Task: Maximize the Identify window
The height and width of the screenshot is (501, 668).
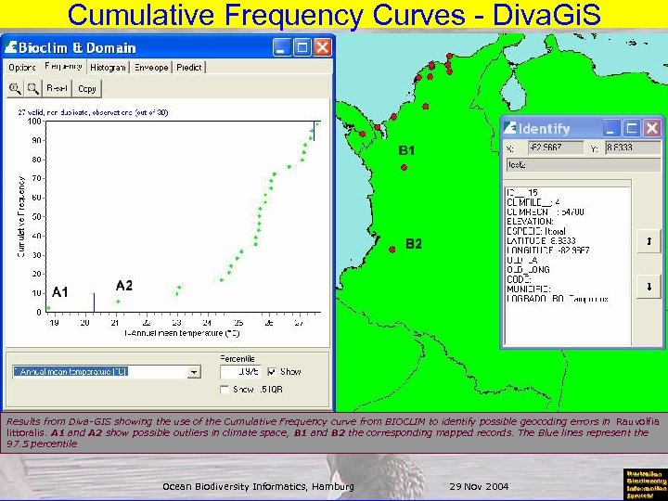Action: pyautogui.click(x=632, y=128)
